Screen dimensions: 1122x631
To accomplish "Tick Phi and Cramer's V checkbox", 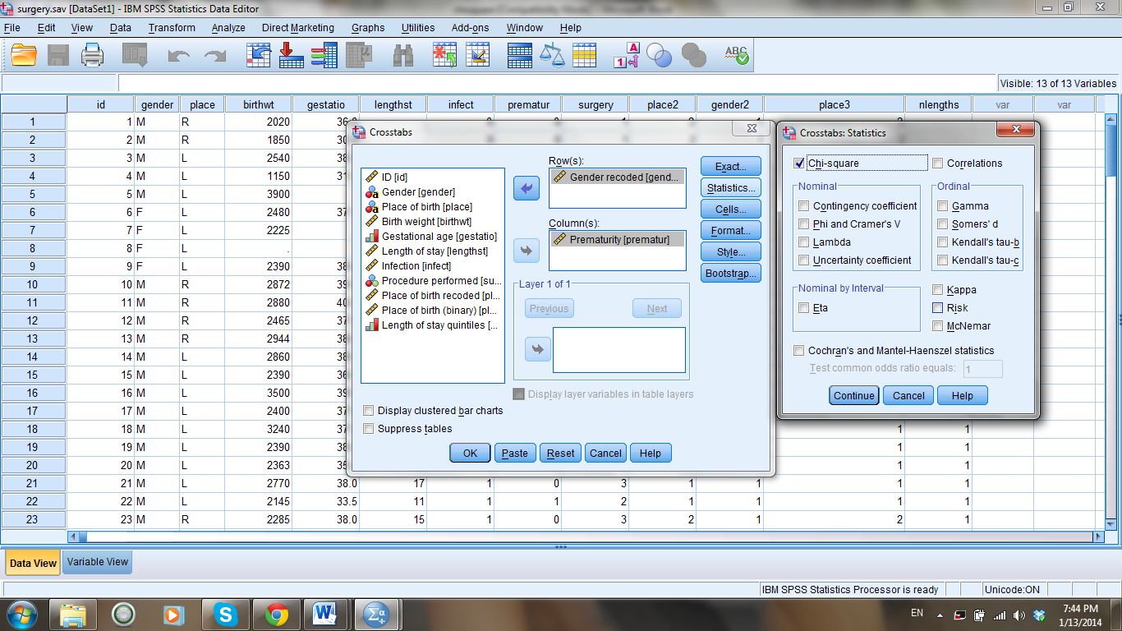I will pos(804,224).
